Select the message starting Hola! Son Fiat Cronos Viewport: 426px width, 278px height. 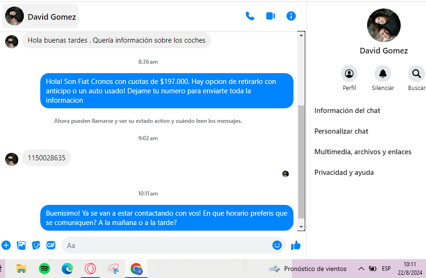click(167, 90)
